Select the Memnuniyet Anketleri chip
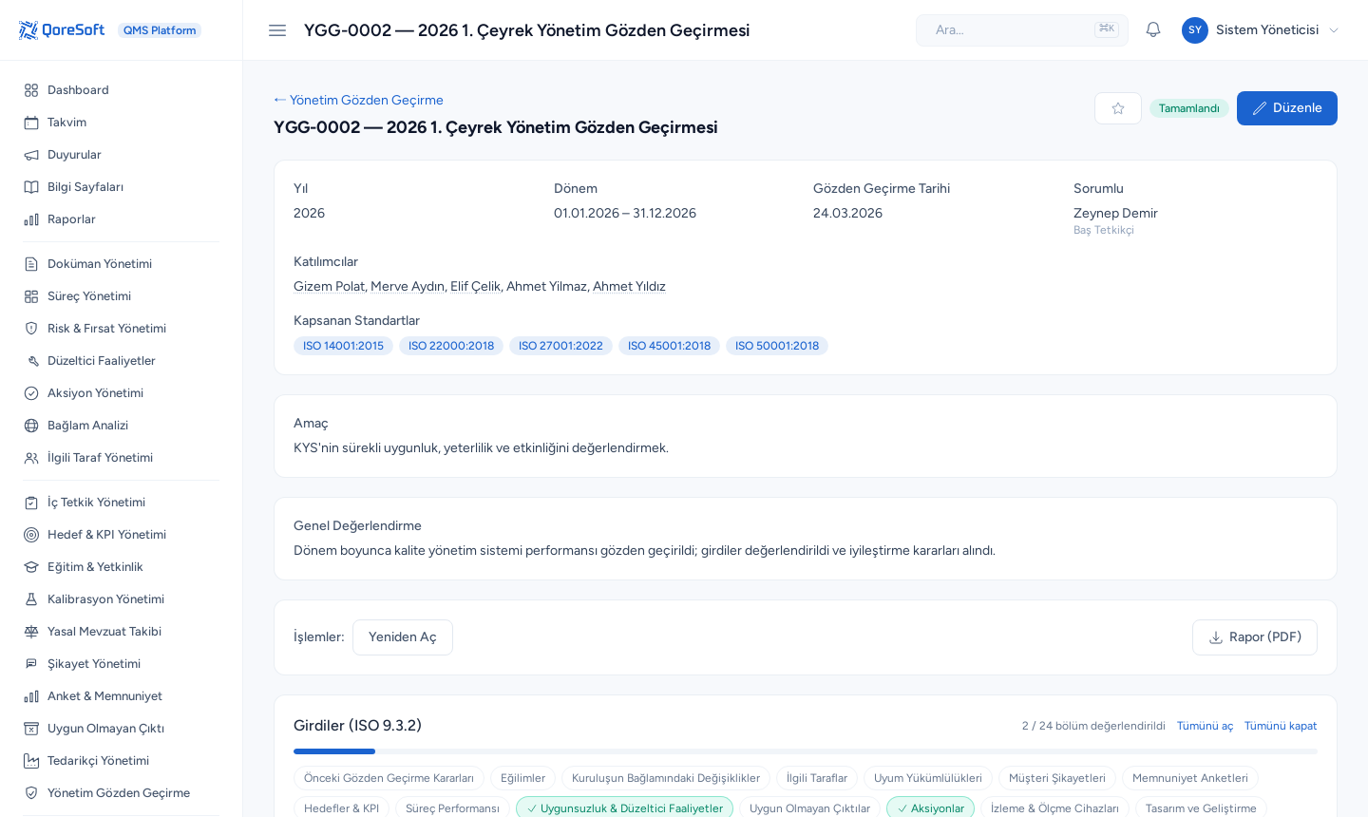The height and width of the screenshot is (817, 1368). click(x=1190, y=778)
